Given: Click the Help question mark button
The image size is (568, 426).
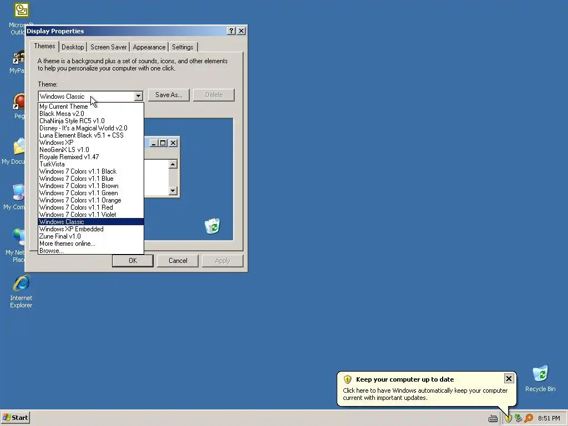Looking at the screenshot, I should (x=231, y=31).
